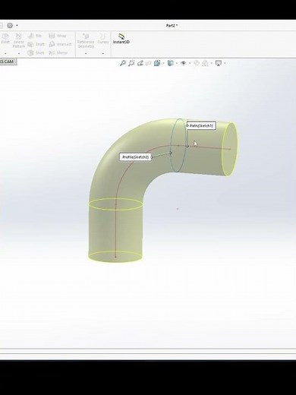Click the Apply Scene icon

205,63
